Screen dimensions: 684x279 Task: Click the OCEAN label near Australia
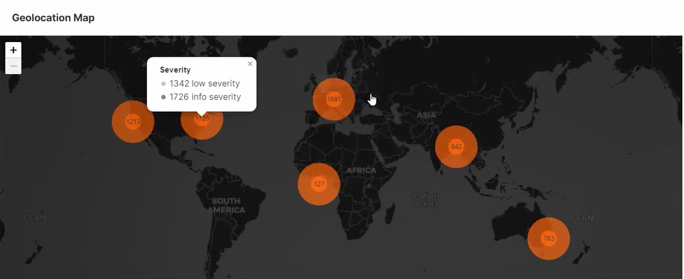[x=578, y=217]
